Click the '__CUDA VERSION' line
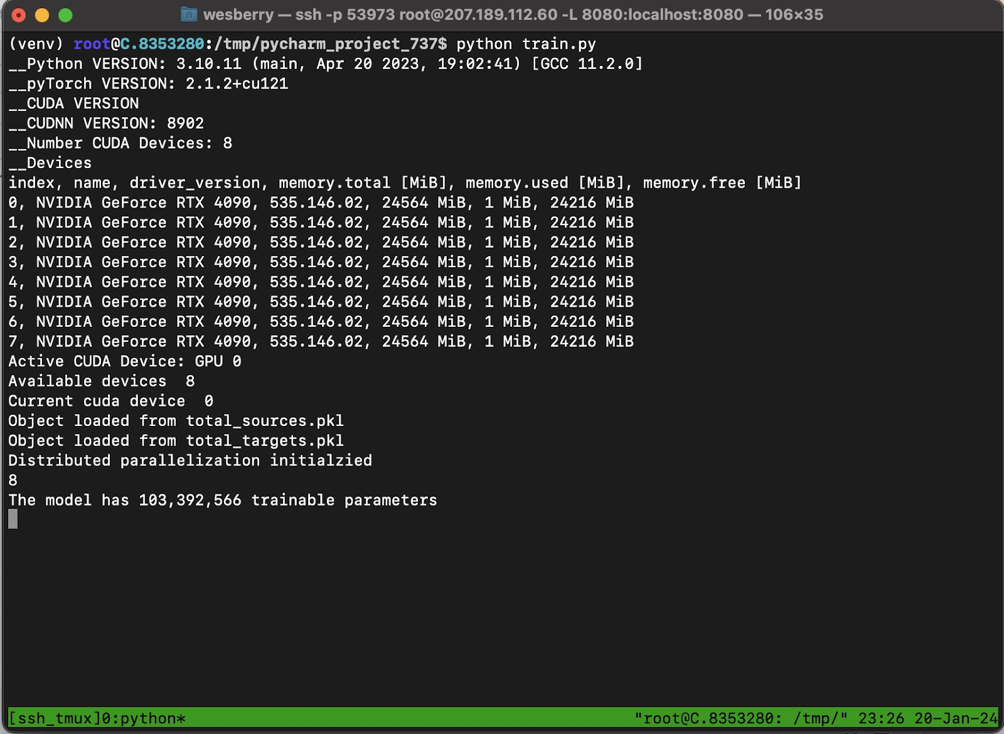1004x734 pixels. (73, 104)
